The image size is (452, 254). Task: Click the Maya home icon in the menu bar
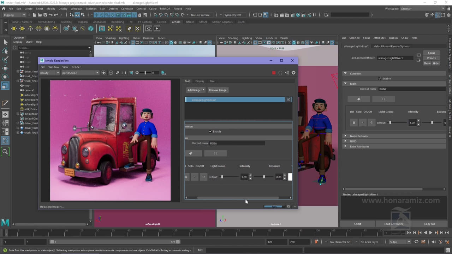click(x=4, y=8)
